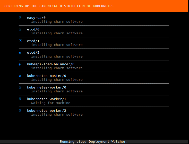
Task: Click the status icon beside kubernetes-worker/0
Action: tap(20, 87)
